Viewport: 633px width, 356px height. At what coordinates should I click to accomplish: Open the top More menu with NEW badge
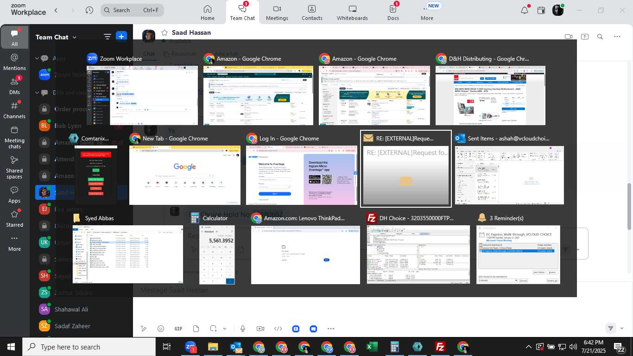click(x=427, y=13)
